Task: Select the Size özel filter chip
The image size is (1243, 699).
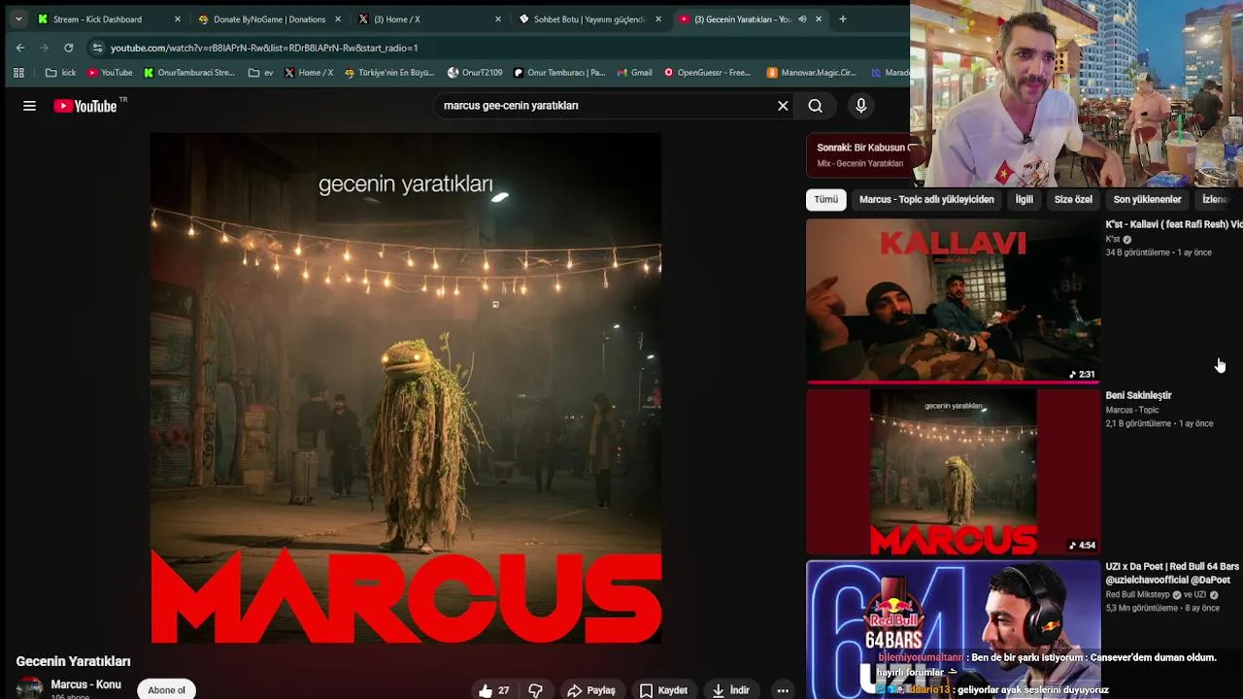Action: tap(1073, 199)
